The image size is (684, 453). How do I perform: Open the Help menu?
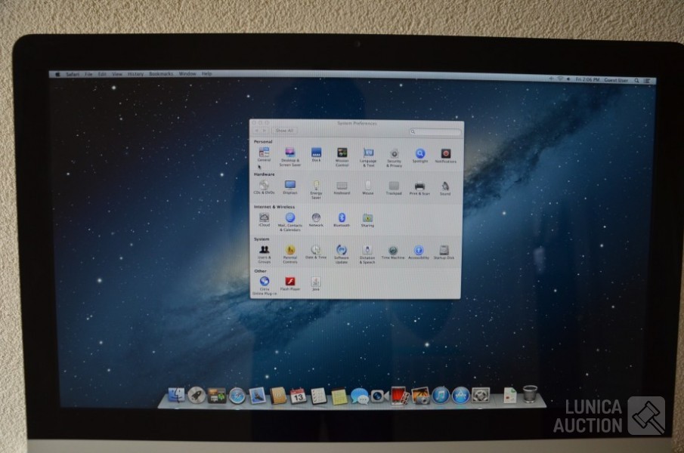coord(207,74)
